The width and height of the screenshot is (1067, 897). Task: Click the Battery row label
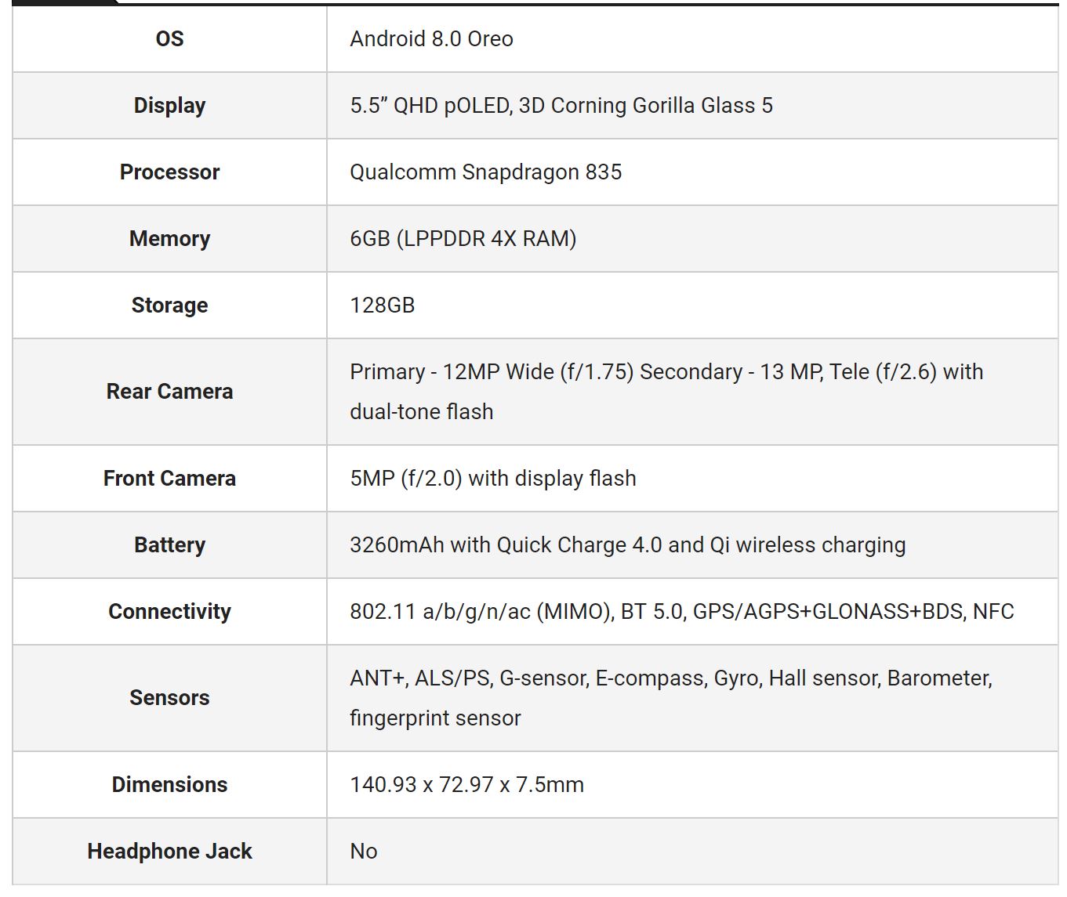coord(169,544)
